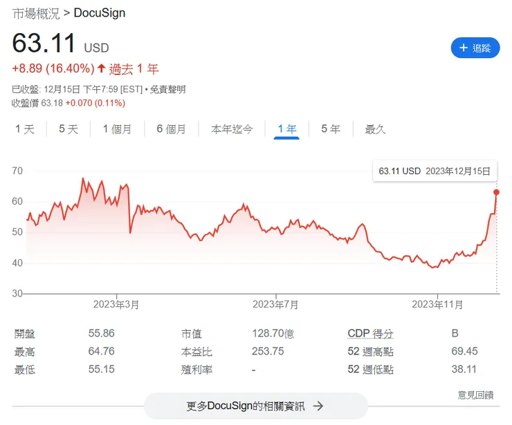Open the 6個月 range tab
The height and width of the screenshot is (425, 512).
coord(172,129)
